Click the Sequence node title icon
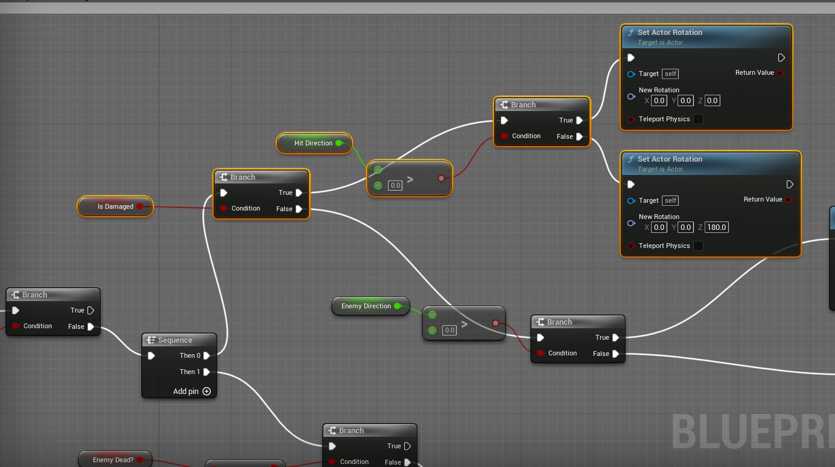The width and height of the screenshot is (835, 467). coord(151,340)
